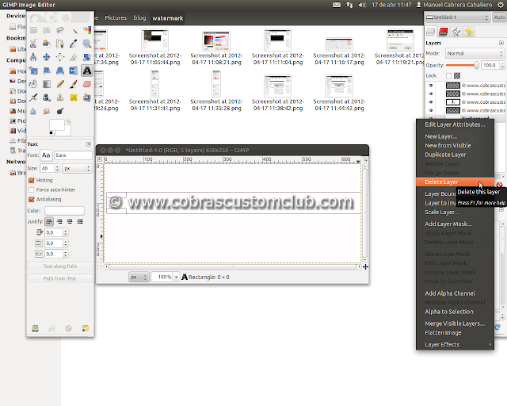Viewport: 507px width, 406px height.
Task: Choose Add Alpha Channel menu entry
Action: tap(455, 293)
